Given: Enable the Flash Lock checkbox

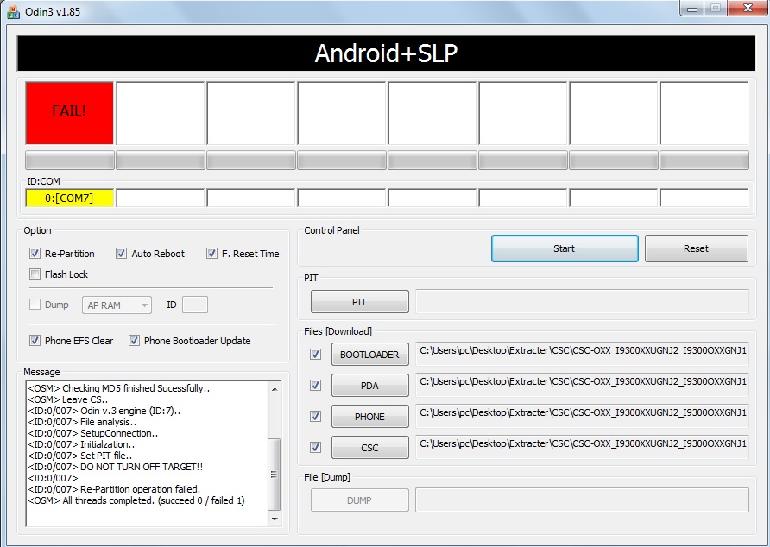Looking at the screenshot, I should coord(35,274).
